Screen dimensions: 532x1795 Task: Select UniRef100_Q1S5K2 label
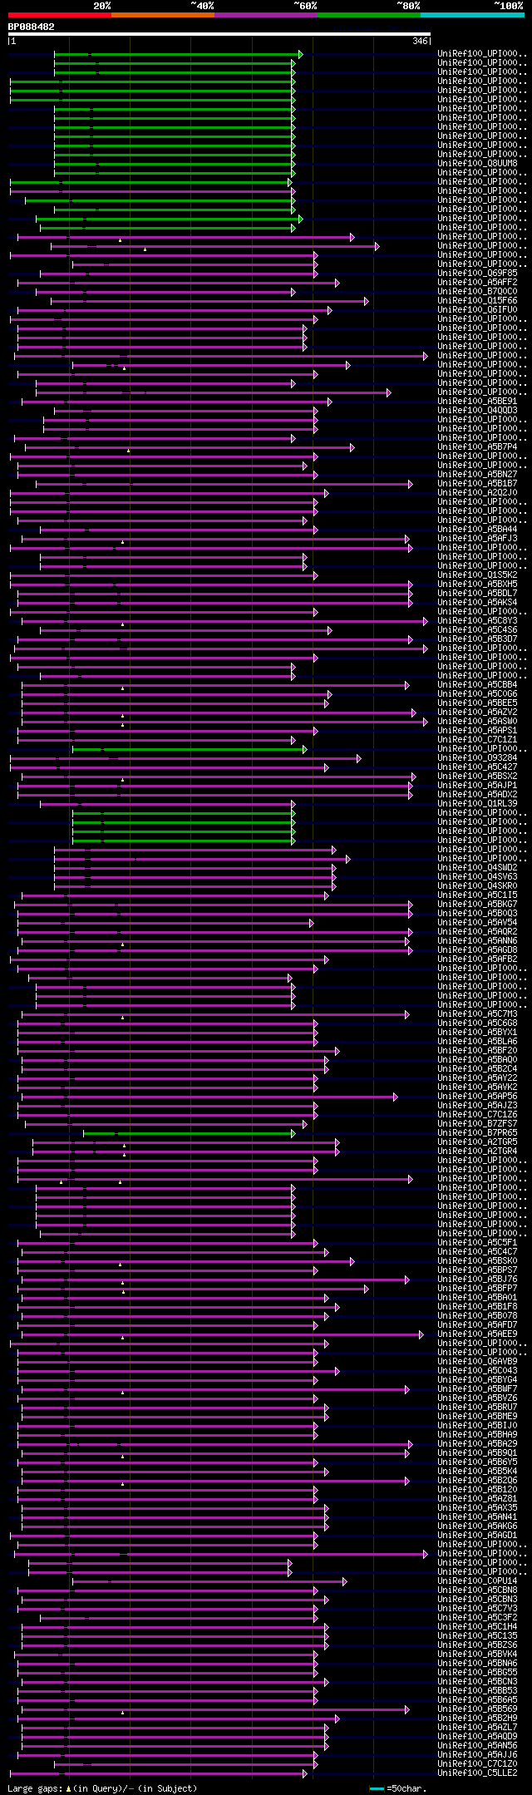[477, 575]
